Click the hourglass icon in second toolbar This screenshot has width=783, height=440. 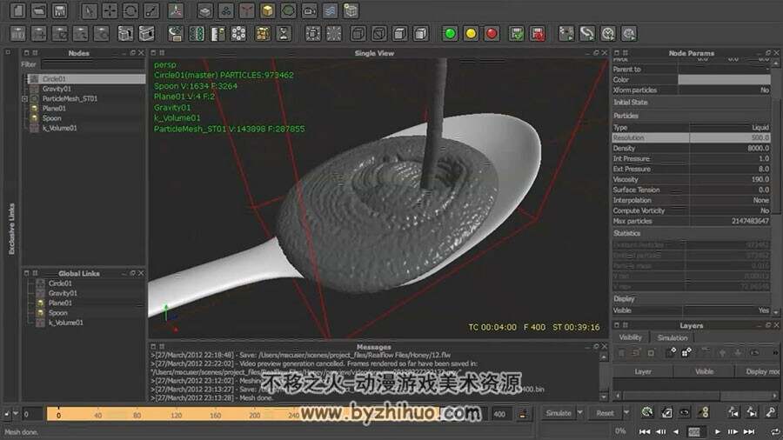[284, 33]
